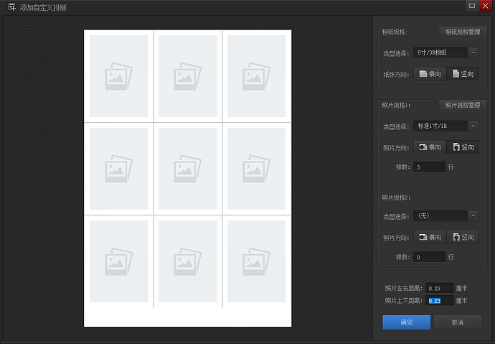Select the 照片规格1 tab header
Screen dimensions: 495x344
coord(397,105)
